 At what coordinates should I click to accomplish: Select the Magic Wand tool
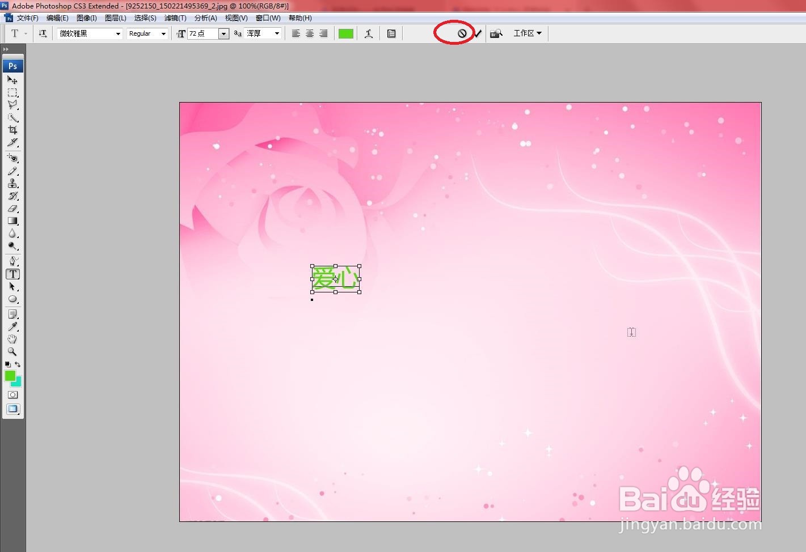pyautogui.click(x=12, y=117)
